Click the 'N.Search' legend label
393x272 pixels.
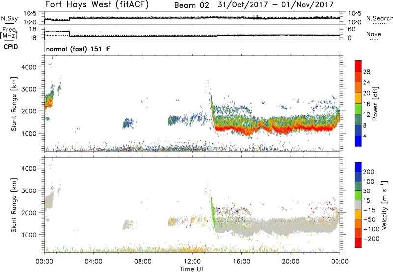[x=379, y=18]
